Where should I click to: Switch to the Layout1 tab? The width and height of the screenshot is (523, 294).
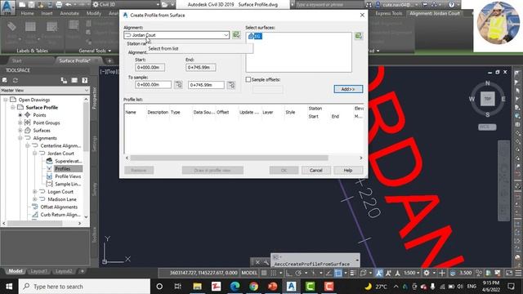(38, 271)
